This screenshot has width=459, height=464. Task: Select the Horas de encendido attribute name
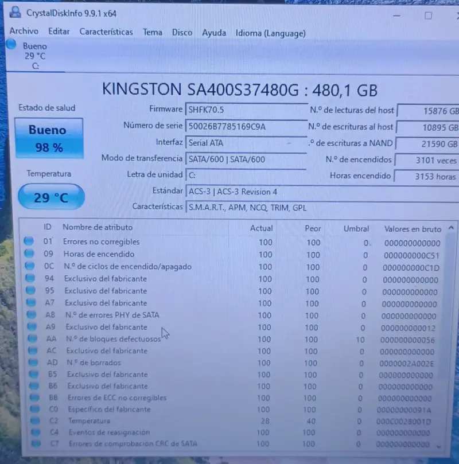(x=99, y=254)
